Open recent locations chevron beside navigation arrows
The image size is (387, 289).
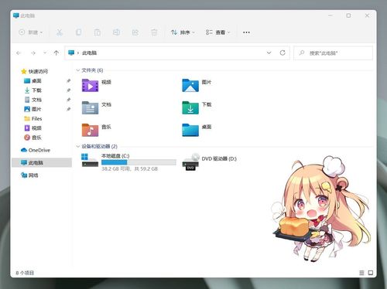[45, 53]
